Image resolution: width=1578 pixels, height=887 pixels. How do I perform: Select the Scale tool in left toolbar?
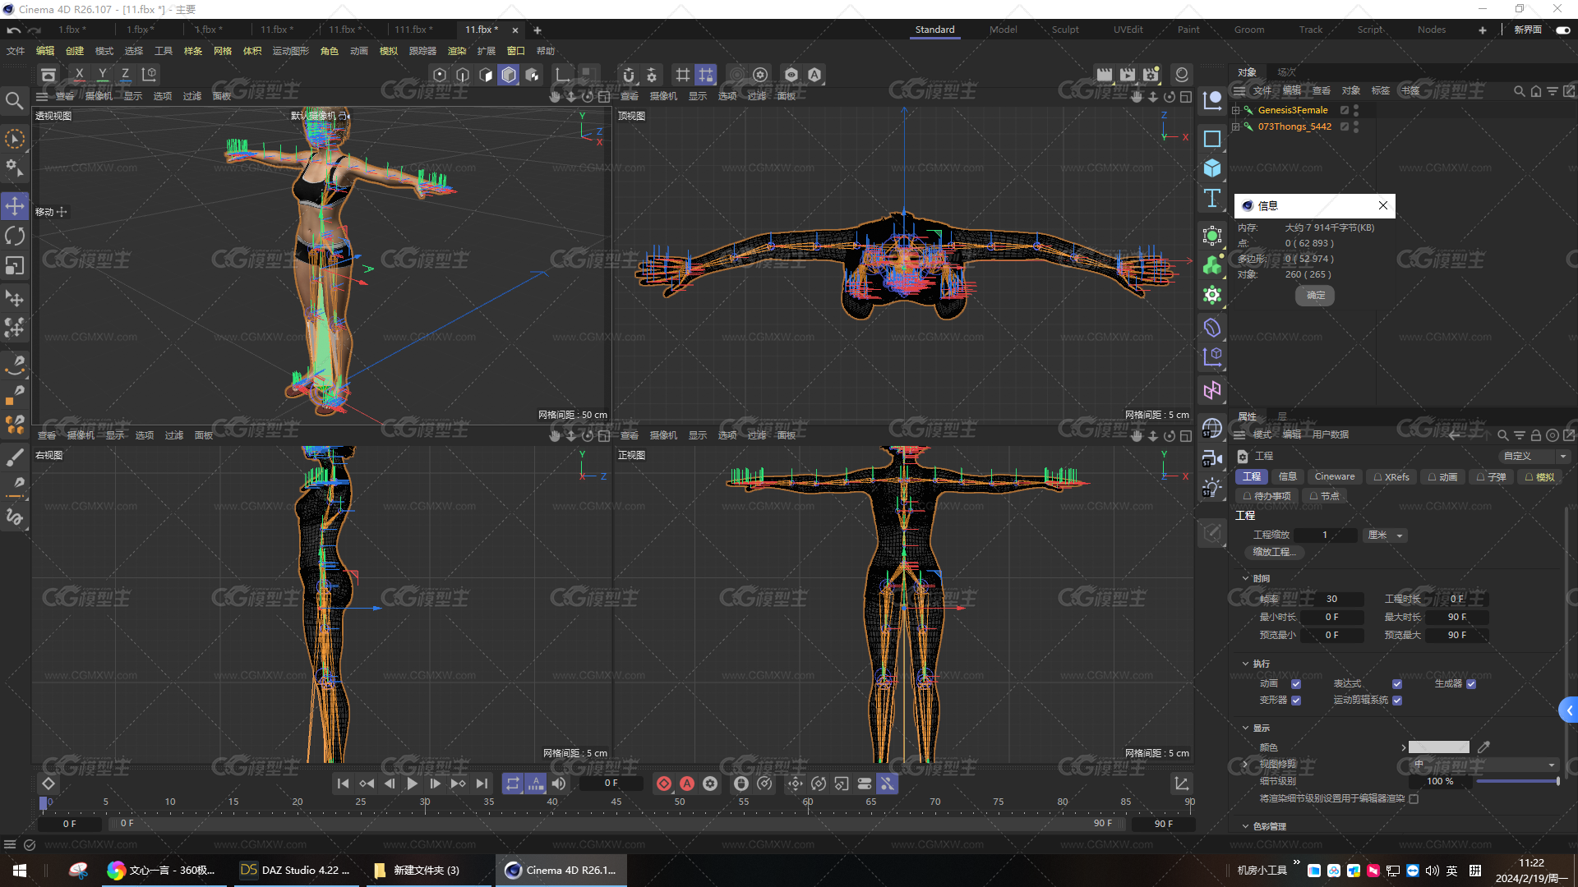click(15, 266)
